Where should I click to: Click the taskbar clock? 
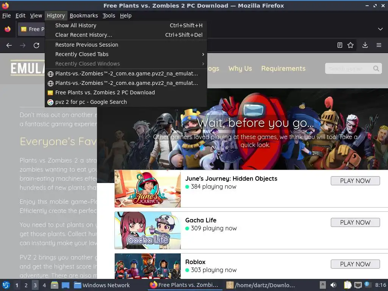(380, 285)
